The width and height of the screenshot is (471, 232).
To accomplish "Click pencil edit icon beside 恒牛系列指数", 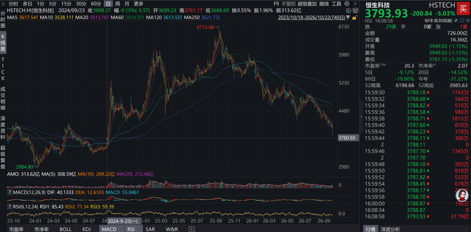I will coord(456,21).
